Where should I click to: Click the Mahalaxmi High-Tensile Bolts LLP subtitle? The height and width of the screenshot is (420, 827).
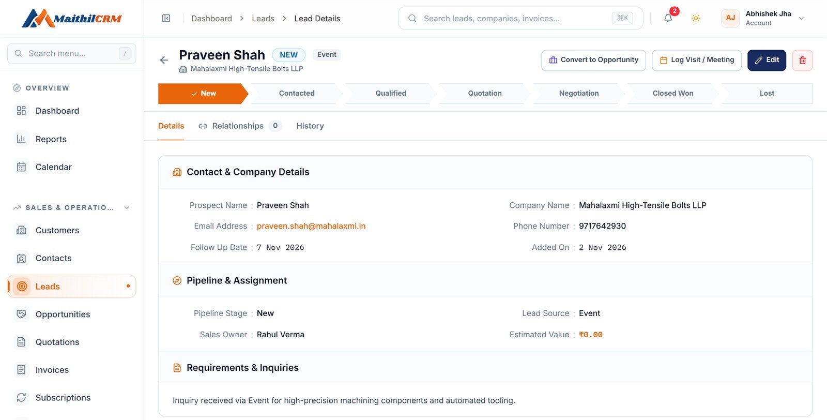(x=247, y=69)
